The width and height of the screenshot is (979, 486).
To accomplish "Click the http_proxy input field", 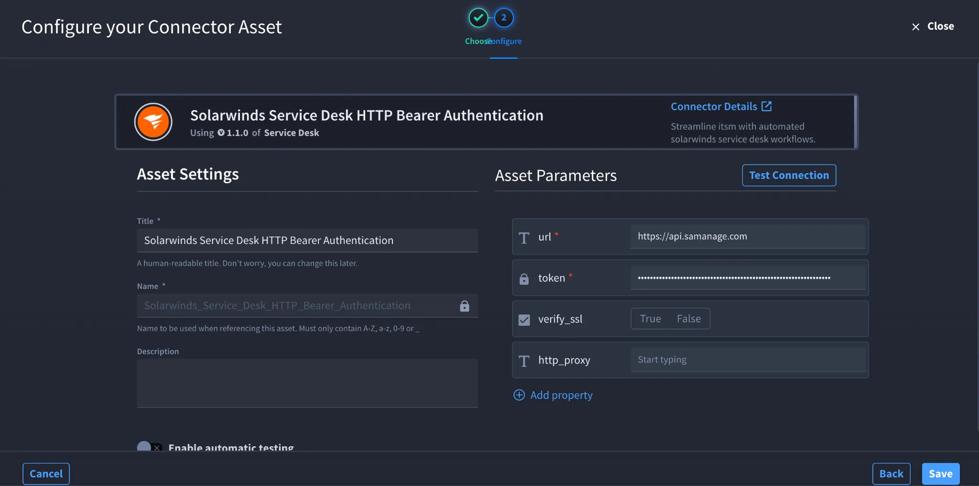I will click(748, 360).
